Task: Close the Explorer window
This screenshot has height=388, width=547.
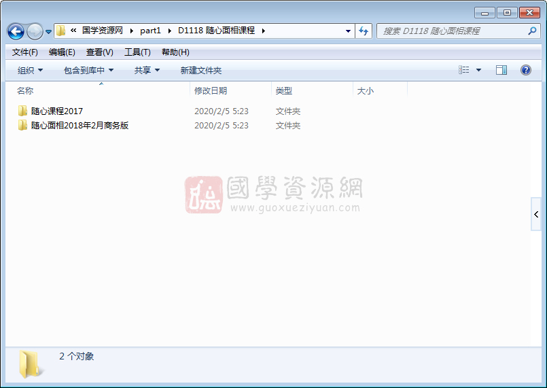Action: (x=529, y=12)
